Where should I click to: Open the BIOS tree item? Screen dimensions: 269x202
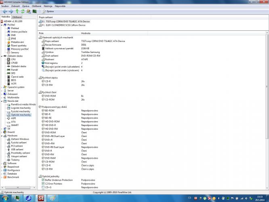(x=14, y=80)
